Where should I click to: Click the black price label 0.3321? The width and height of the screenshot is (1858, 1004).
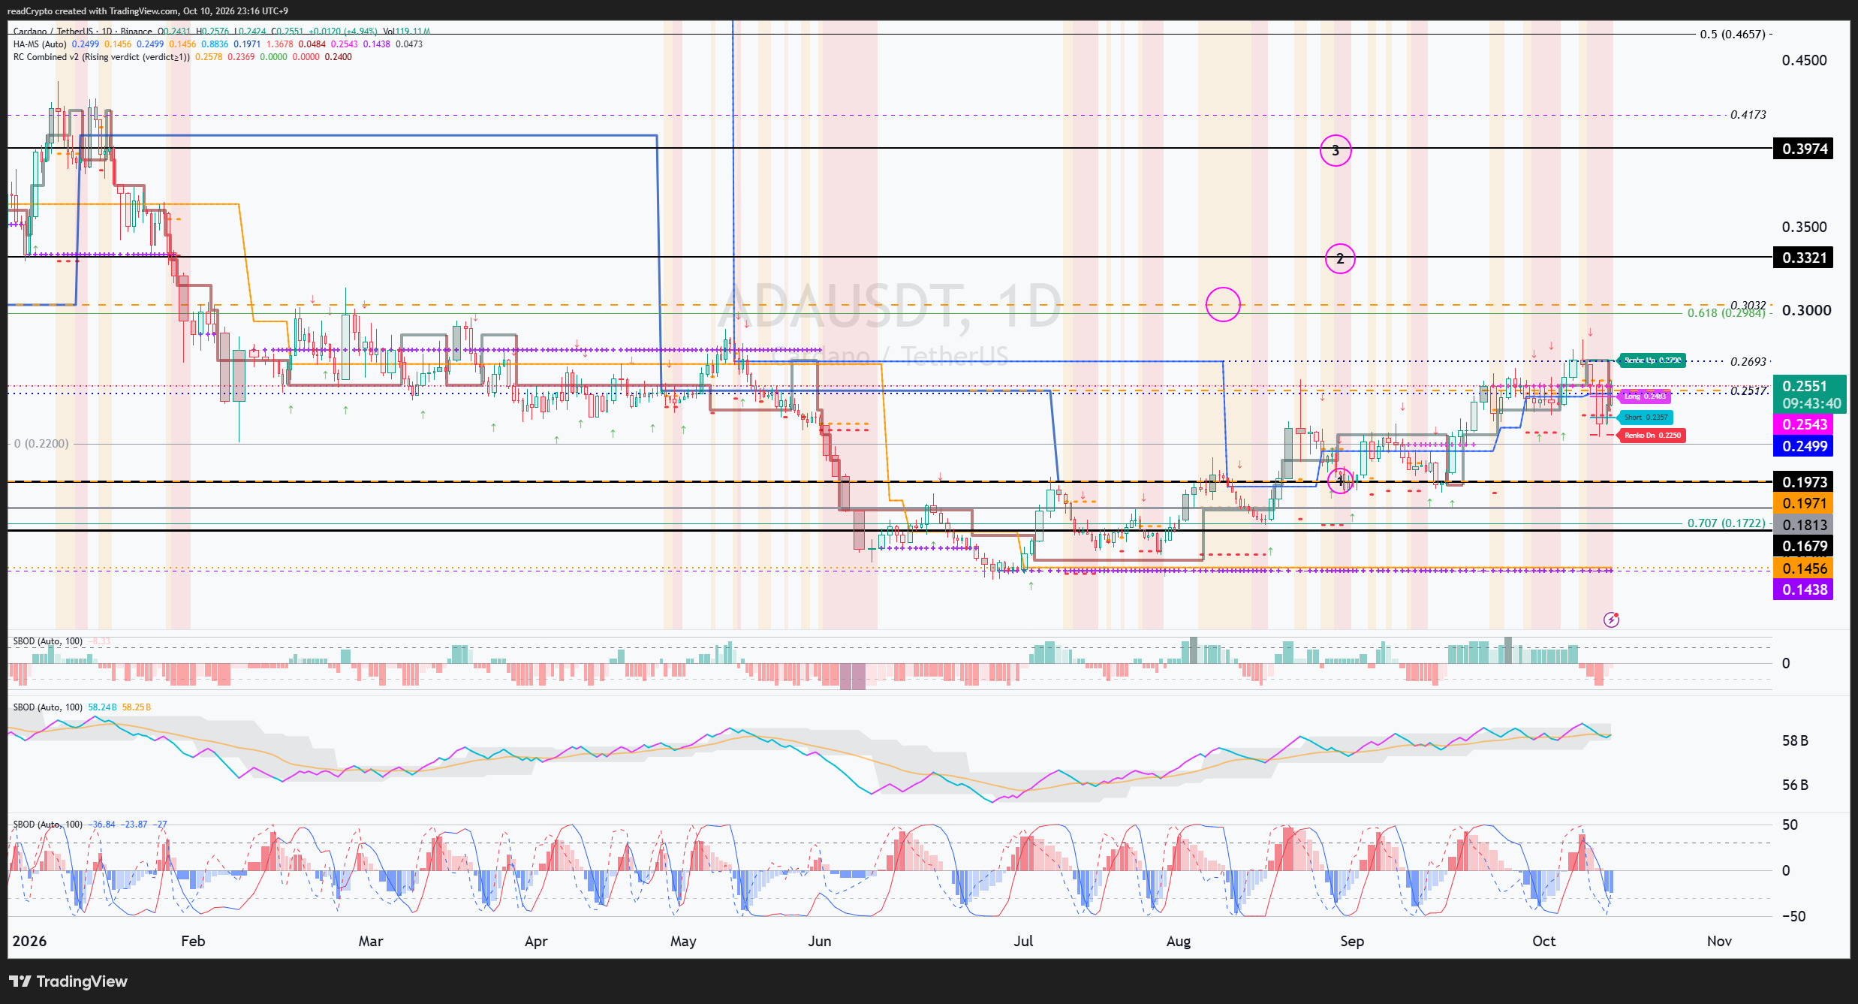(x=1803, y=258)
